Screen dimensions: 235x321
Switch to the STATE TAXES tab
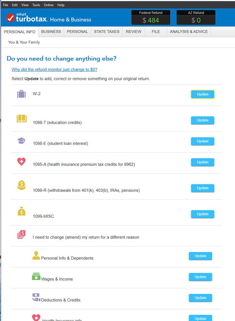pyautogui.click(x=107, y=32)
